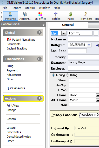Open the Letters action
The width and height of the screenshot is (99, 148).
[11, 128]
